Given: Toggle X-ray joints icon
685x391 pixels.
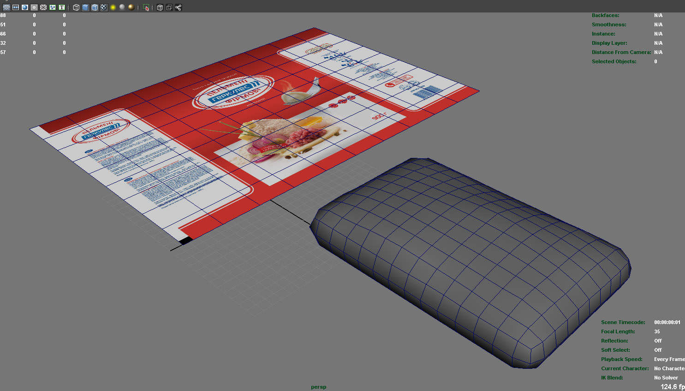Looking at the screenshot, I should click(x=178, y=7).
